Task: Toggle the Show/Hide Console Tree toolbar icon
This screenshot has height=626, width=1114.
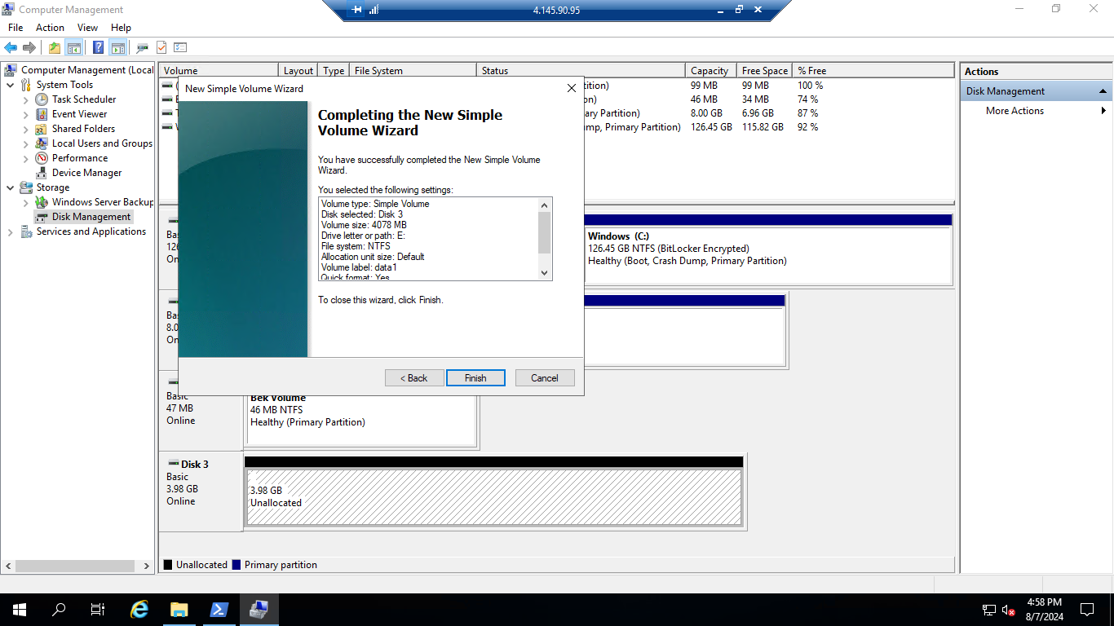Action: [x=73, y=47]
